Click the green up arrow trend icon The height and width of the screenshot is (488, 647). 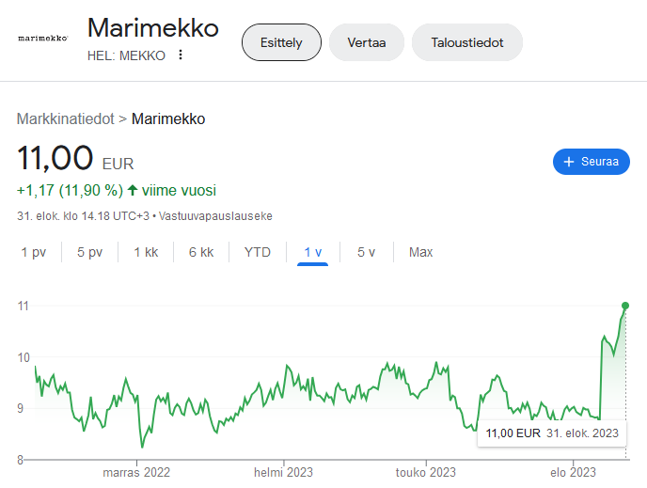pos(133,190)
